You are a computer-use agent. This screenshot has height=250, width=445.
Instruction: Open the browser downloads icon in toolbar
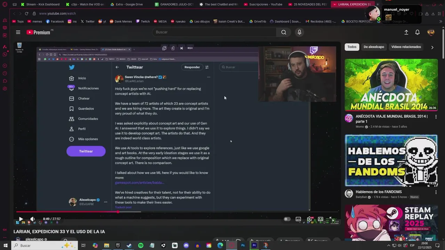[433, 14]
